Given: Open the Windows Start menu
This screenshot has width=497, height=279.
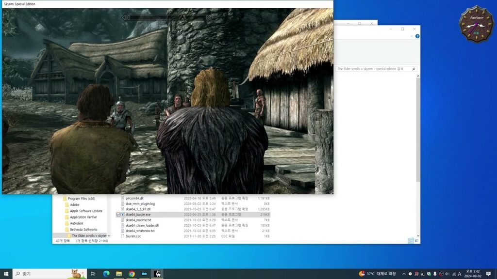Looking at the screenshot, I should point(6,274).
